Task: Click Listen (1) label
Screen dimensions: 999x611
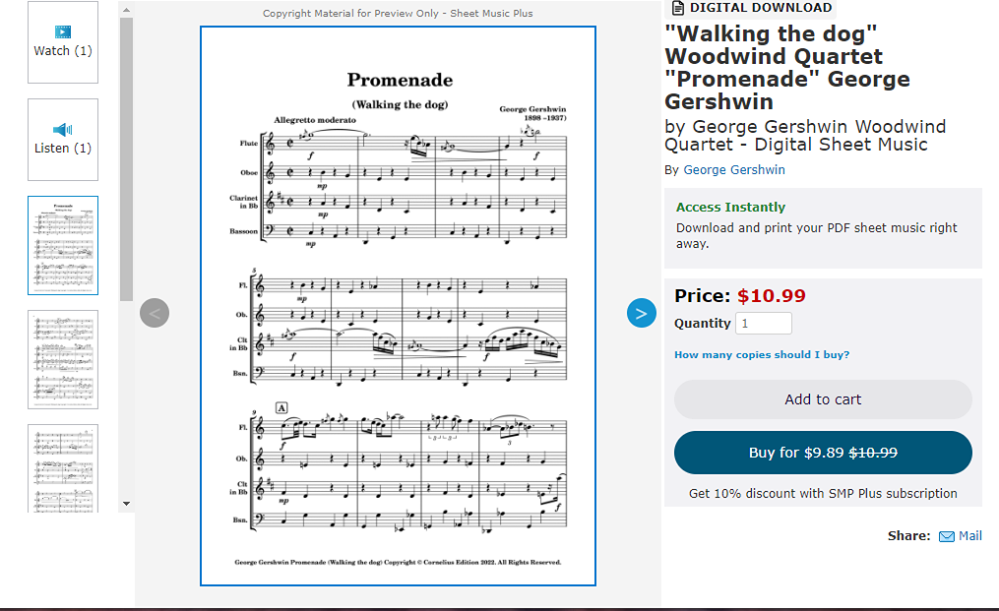Action: click(x=63, y=148)
